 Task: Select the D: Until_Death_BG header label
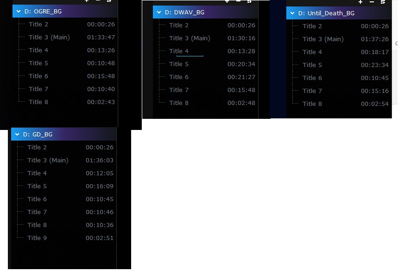[x=326, y=13]
